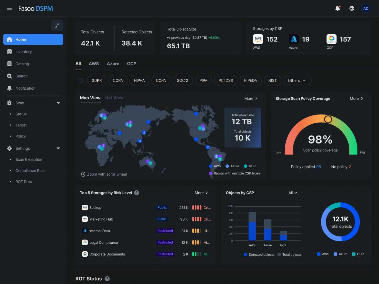Open the AD user avatar menu
The width and height of the screenshot is (379, 284).
coord(365,8)
